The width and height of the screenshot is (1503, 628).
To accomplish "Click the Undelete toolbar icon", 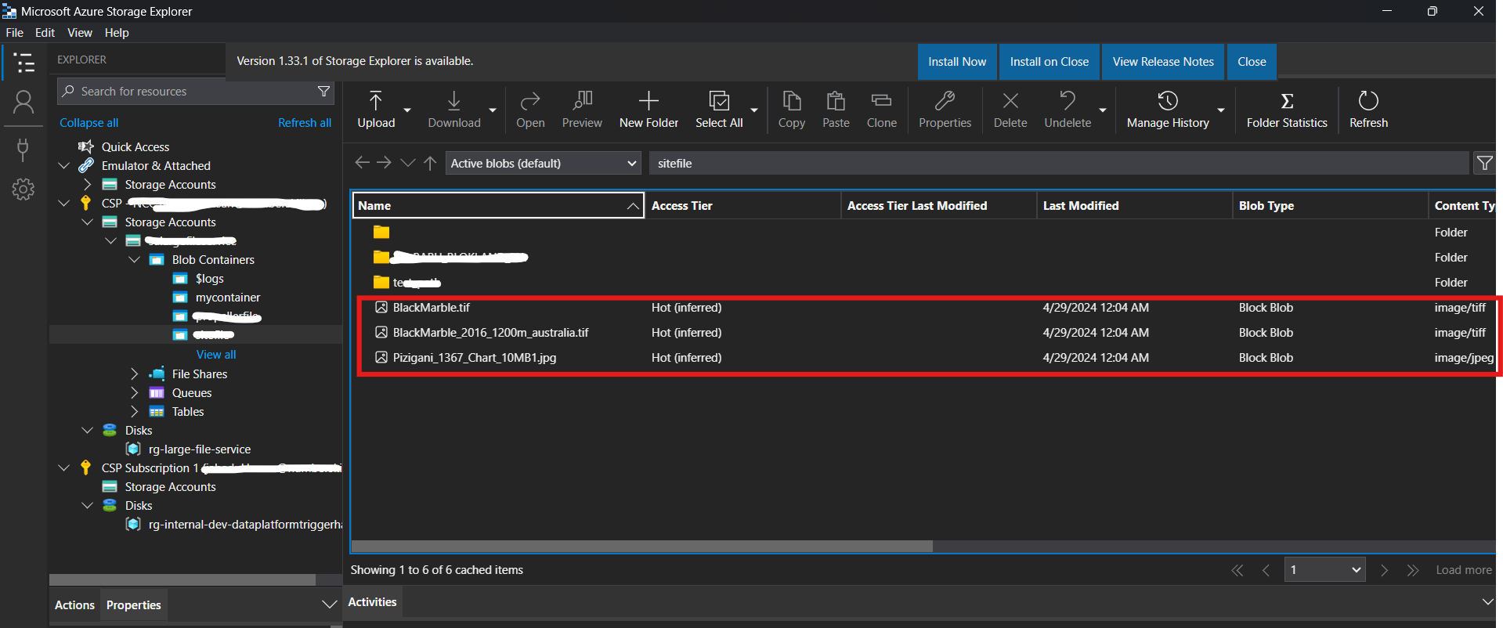I will (1068, 110).
